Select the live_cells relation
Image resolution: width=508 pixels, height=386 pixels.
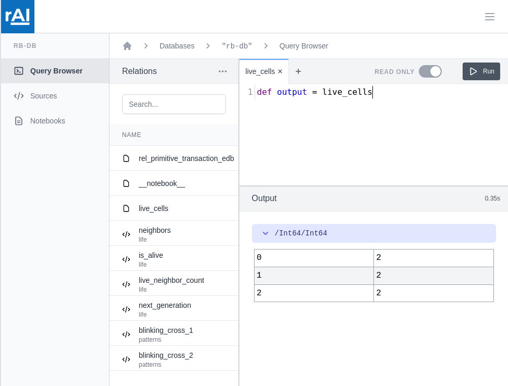tap(153, 208)
